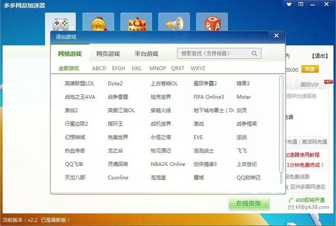The width and height of the screenshot is (336, 226).
Task: Select game QQ封神记
Action: (x=248, y=178)
